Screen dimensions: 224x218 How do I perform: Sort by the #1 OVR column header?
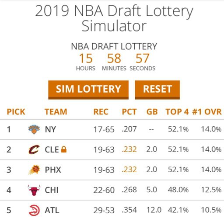click(207, 112)
